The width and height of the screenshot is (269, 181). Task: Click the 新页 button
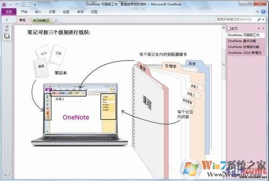[x=233, y=29]
